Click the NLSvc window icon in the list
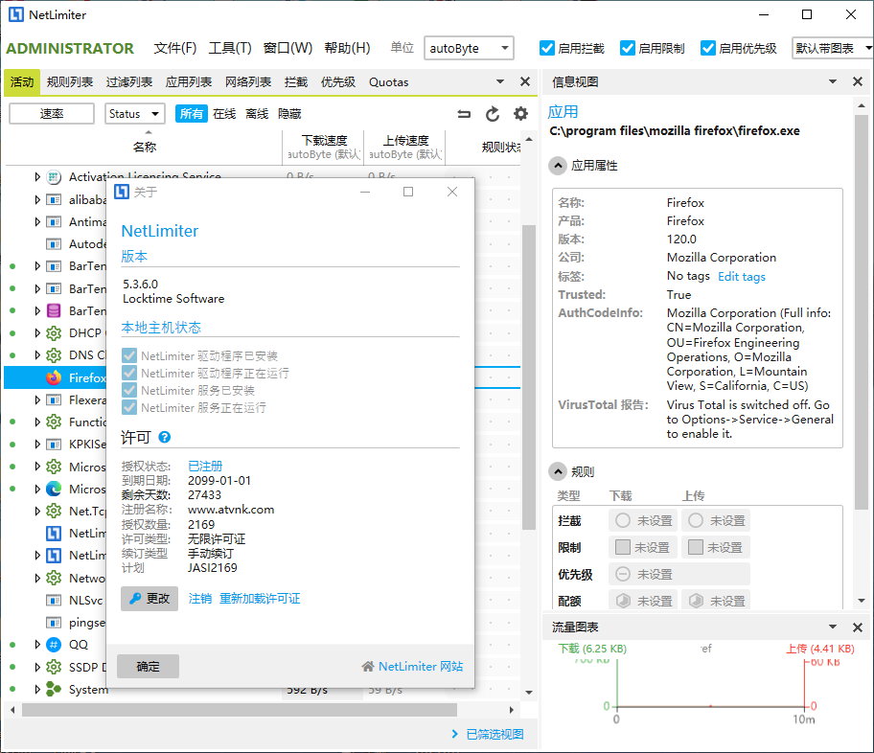 coord(54,601)
